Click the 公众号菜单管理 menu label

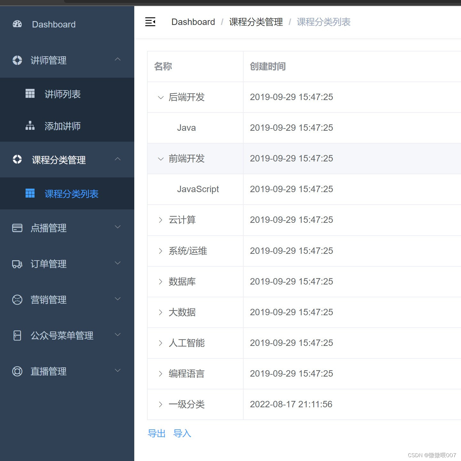(x=62, y=336)
